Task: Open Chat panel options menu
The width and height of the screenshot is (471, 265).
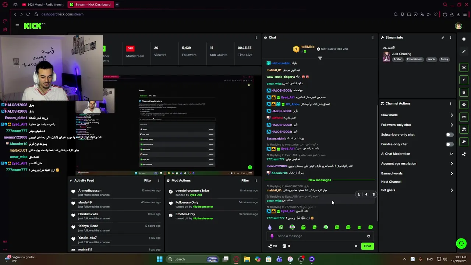Action: [373, 38]
